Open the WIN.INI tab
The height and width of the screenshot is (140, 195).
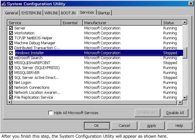coord(51,13)
